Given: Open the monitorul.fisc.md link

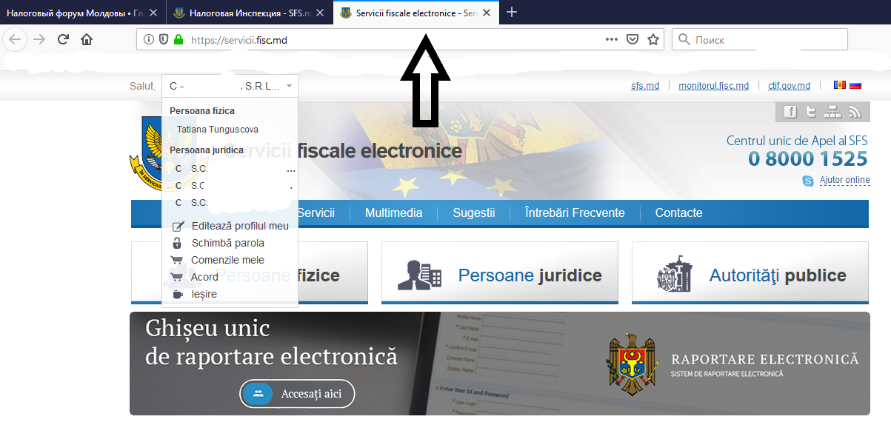Looking at the screenshot, I should (713, 86).
